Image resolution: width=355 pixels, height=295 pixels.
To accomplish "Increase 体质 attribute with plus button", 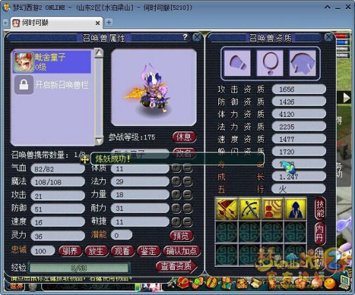I will click(176, 168).
